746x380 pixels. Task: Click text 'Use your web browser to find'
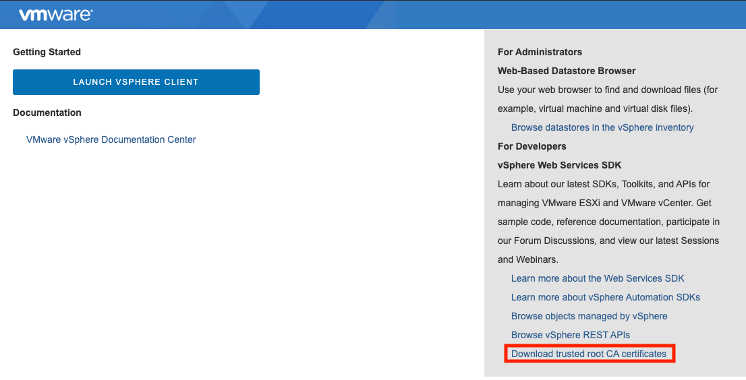click(x=558, y=90)
